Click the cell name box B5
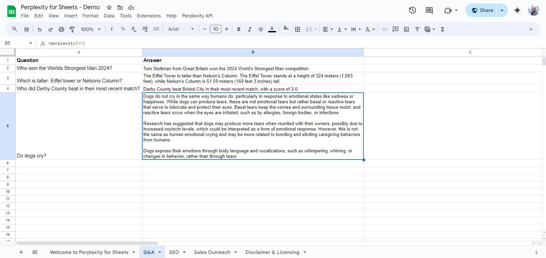The height and width of the screenshot is (258, 546). 18,43
